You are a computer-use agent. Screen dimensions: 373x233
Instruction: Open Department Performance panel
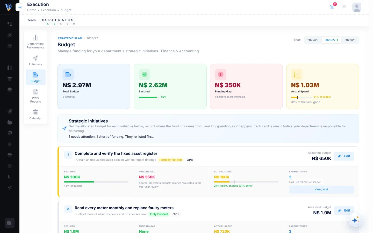coord(35,41)
